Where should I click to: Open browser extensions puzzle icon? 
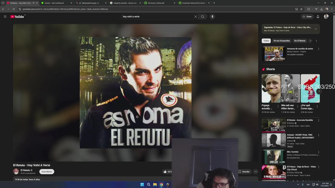pyautogui.click(x=309, y=9)
